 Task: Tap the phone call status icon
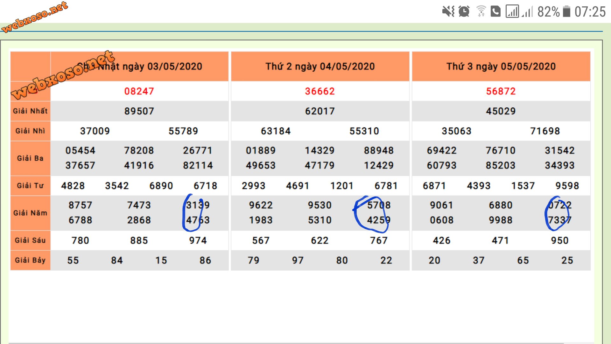pos(495,12)
